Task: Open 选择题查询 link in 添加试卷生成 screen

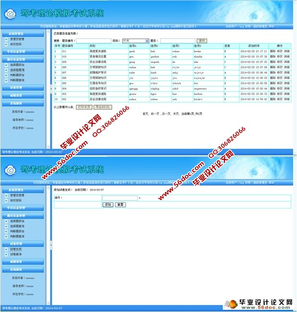Action: [17, 226]
